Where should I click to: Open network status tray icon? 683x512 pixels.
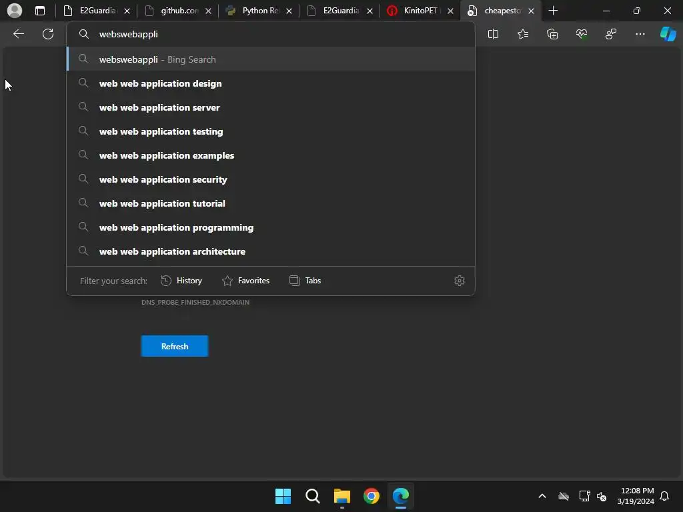(584, 496)
